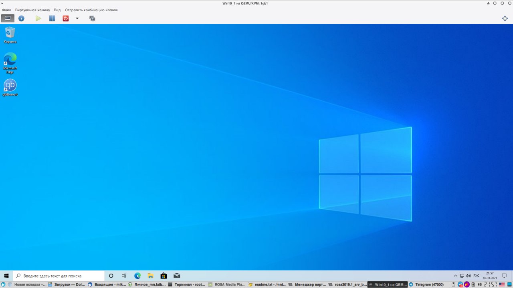Expand the shutdown options dropdown arrow
Viewport: 513px width, 288px height.
tap(77, 18)
